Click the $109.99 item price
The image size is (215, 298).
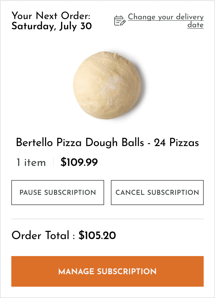pos(79,162)
